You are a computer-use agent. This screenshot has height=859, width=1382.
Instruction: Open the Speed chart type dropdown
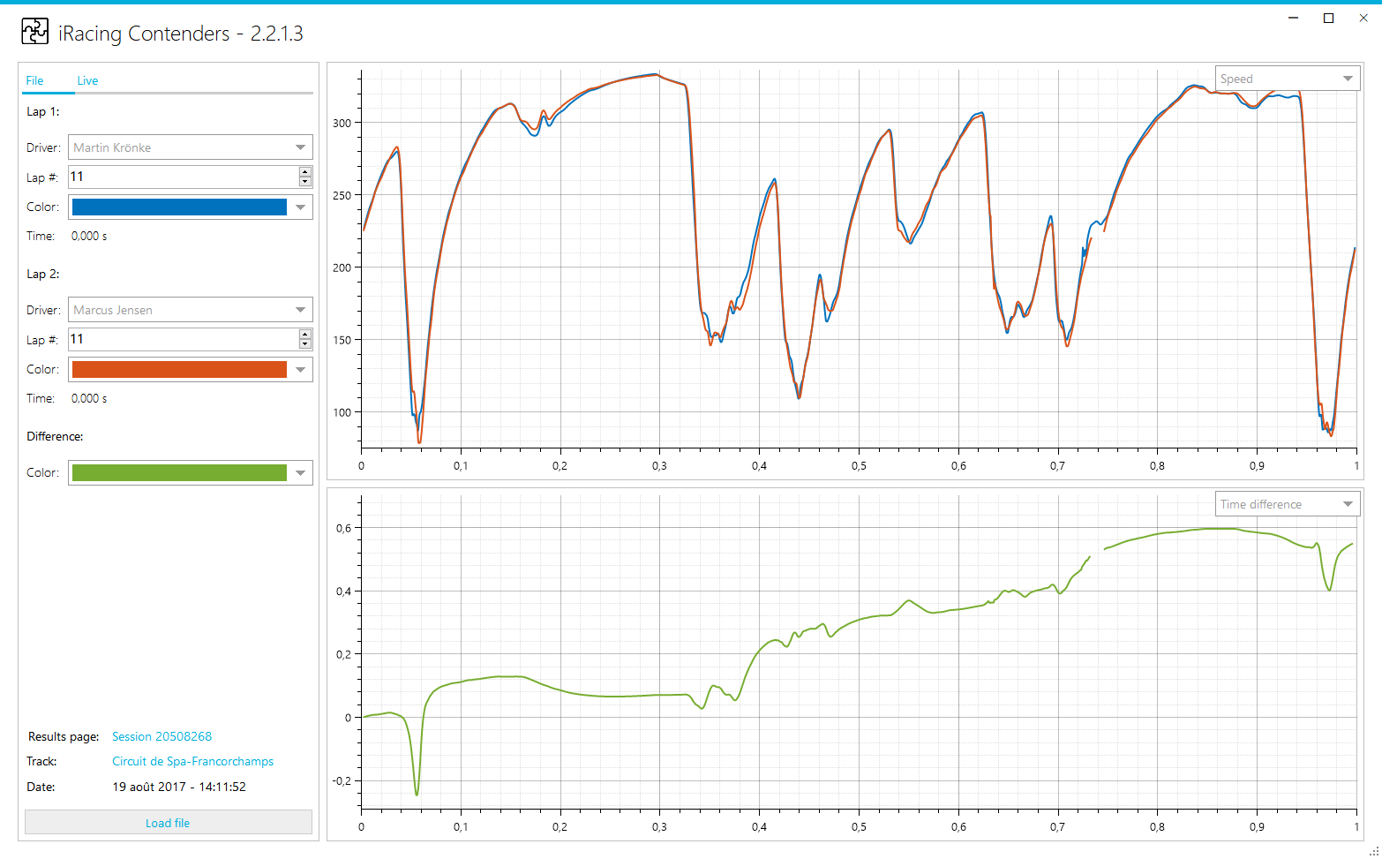1288,79
